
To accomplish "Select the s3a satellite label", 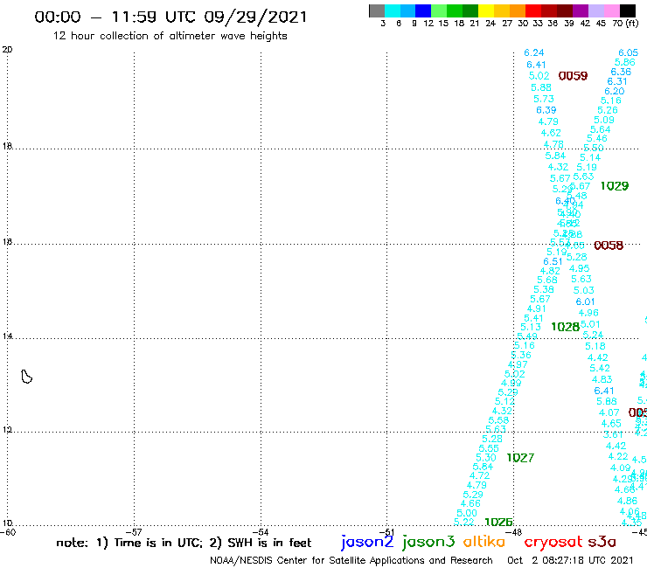I will (602, 543).
